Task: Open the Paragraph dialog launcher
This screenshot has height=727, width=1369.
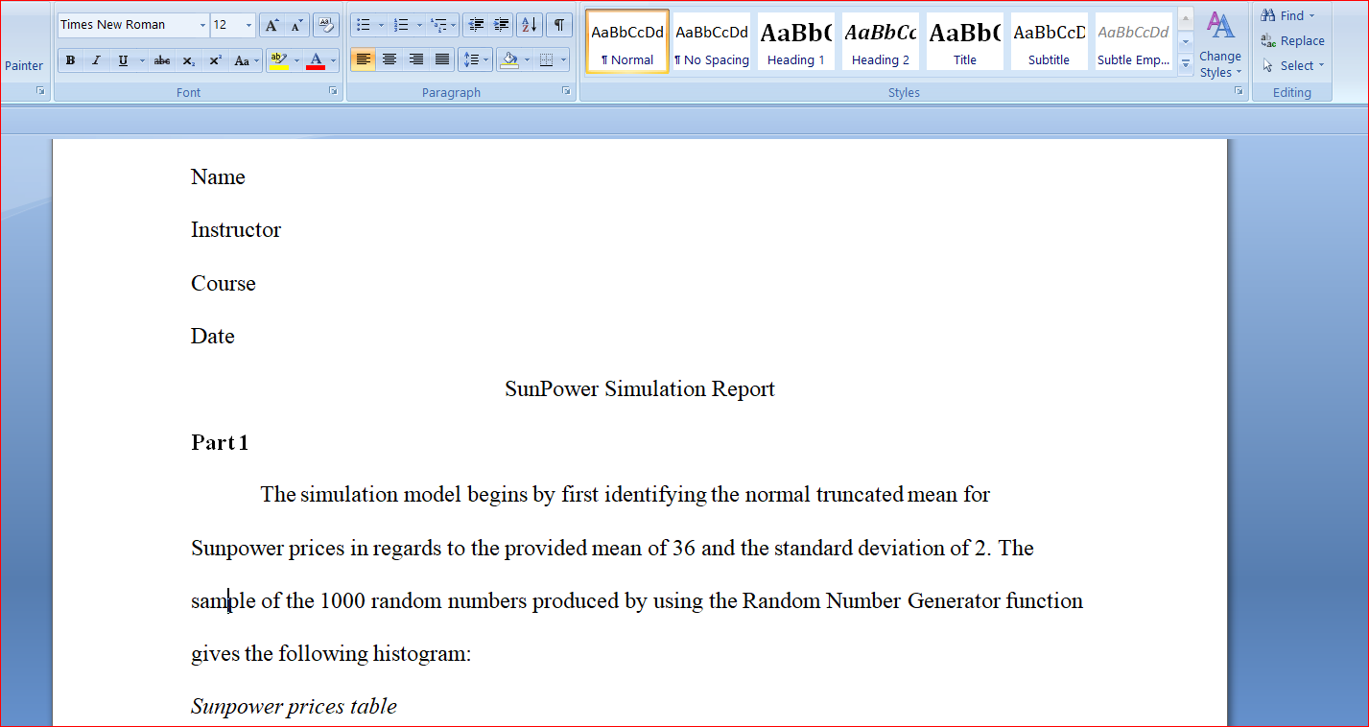Action: point(567,91)
